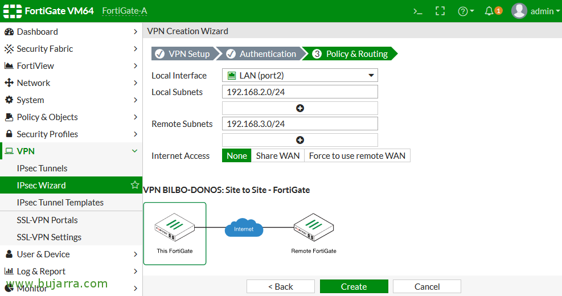Screen dimensions: 562x296
Task: Open the Local Interface dropdown
Action: [x=300, y=75]
